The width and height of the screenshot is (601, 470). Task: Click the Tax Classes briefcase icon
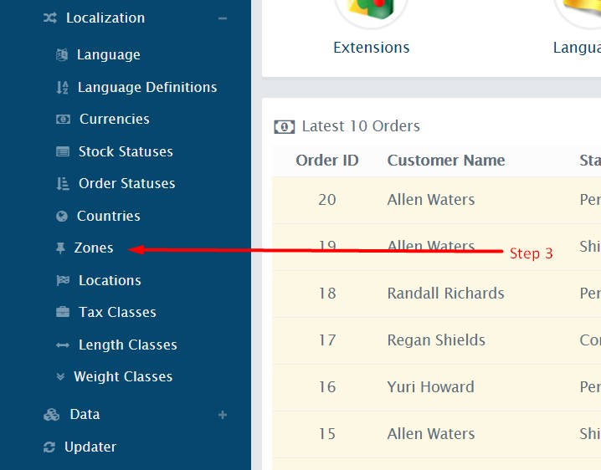coord(63,312)
